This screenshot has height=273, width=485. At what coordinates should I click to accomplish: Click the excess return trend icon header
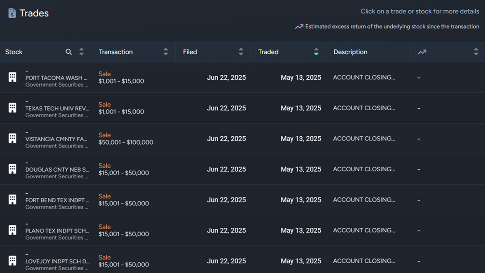coord(422,52)
